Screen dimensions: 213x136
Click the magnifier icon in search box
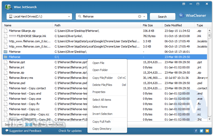[80, 16]
